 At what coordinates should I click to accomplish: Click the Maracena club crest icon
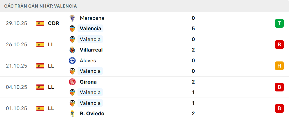[72, 18]
